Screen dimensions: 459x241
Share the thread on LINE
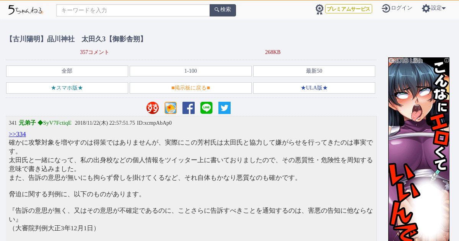(x=207, y=108)
